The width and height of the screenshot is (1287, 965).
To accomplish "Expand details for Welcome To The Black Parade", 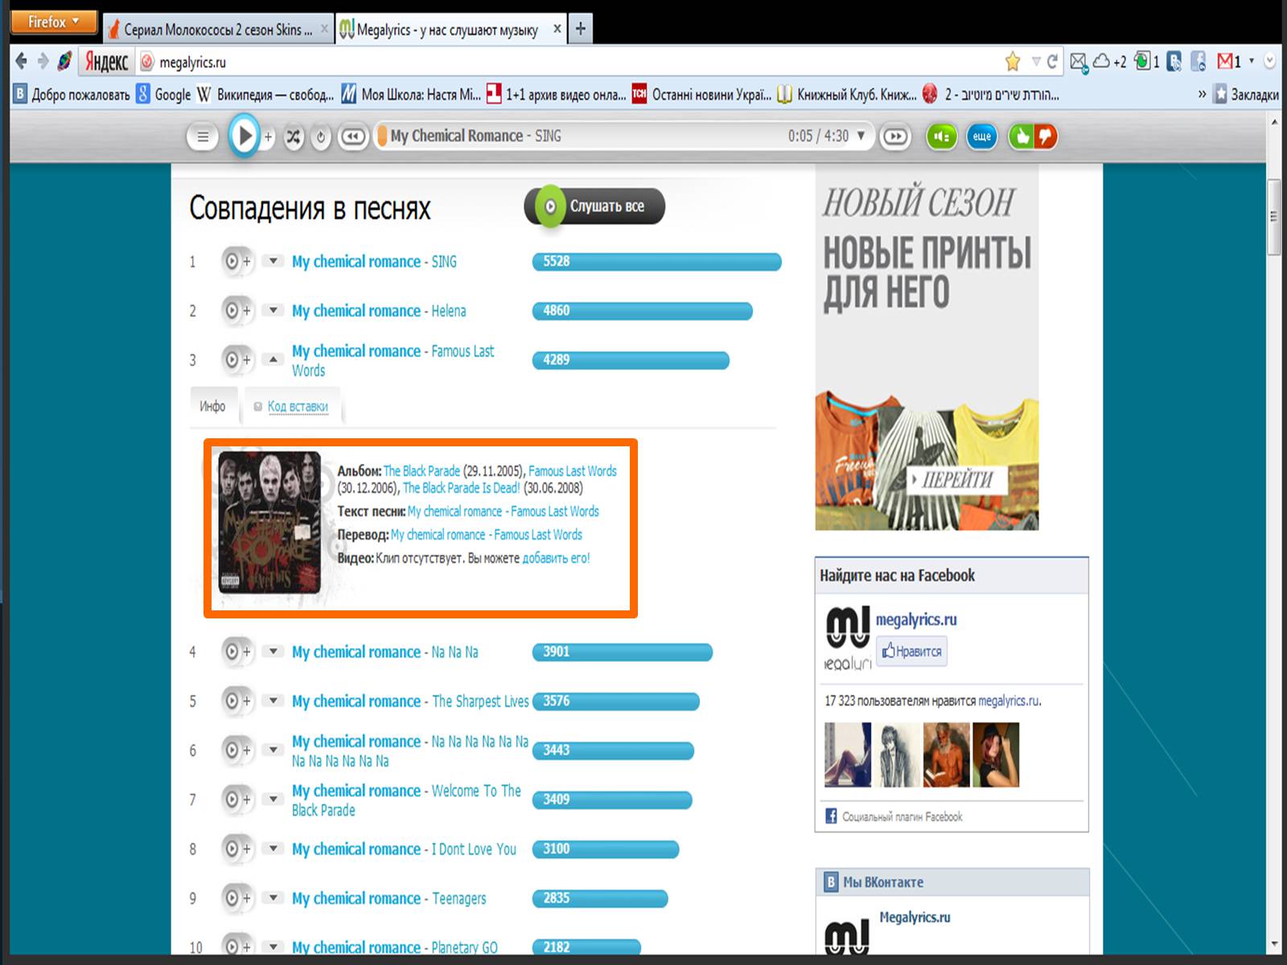I will (x=273, y=799).
